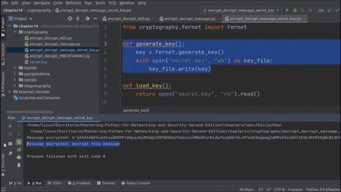Print output icon in Run panel
The width and height of the screenshot is (341, 192).
pos(19,157)
